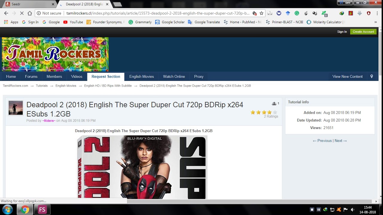Image resolution: width=383 pixels, height=215 pixels.
Task: Go back with the browser back arrow
Action: 6,13
